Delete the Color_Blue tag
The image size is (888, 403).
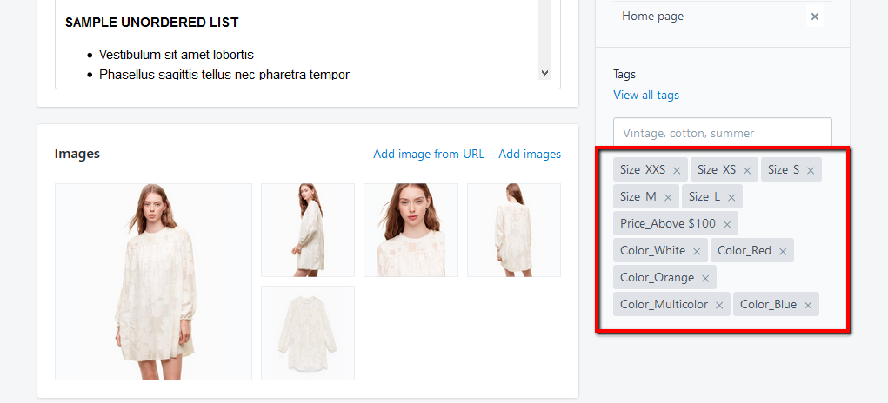coord(807,305)
